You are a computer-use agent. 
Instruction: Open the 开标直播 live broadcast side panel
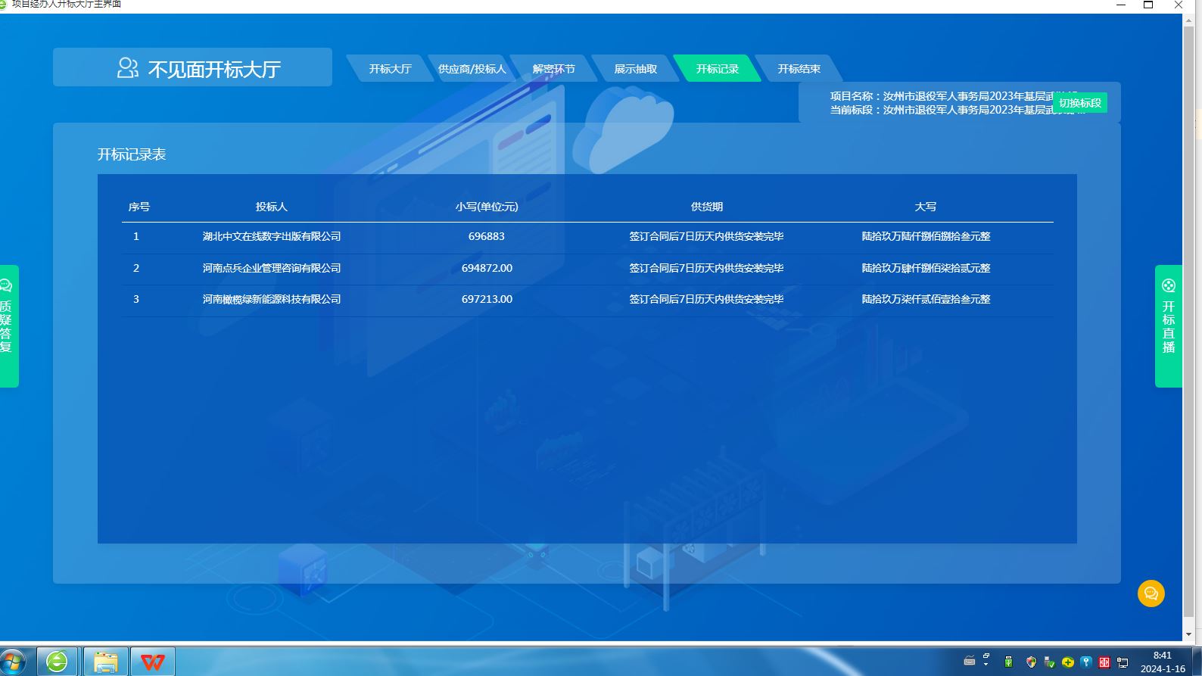pyautogui.click(x=1168, y=326)
